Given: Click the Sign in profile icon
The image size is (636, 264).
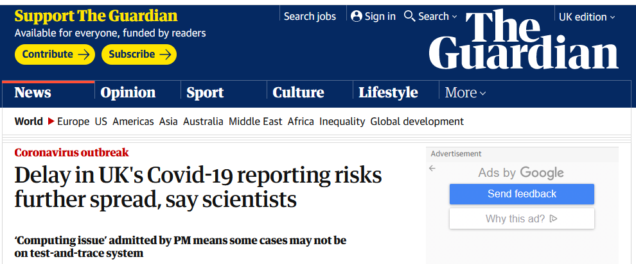Looking at the screenshot, I should pos(357,16).
